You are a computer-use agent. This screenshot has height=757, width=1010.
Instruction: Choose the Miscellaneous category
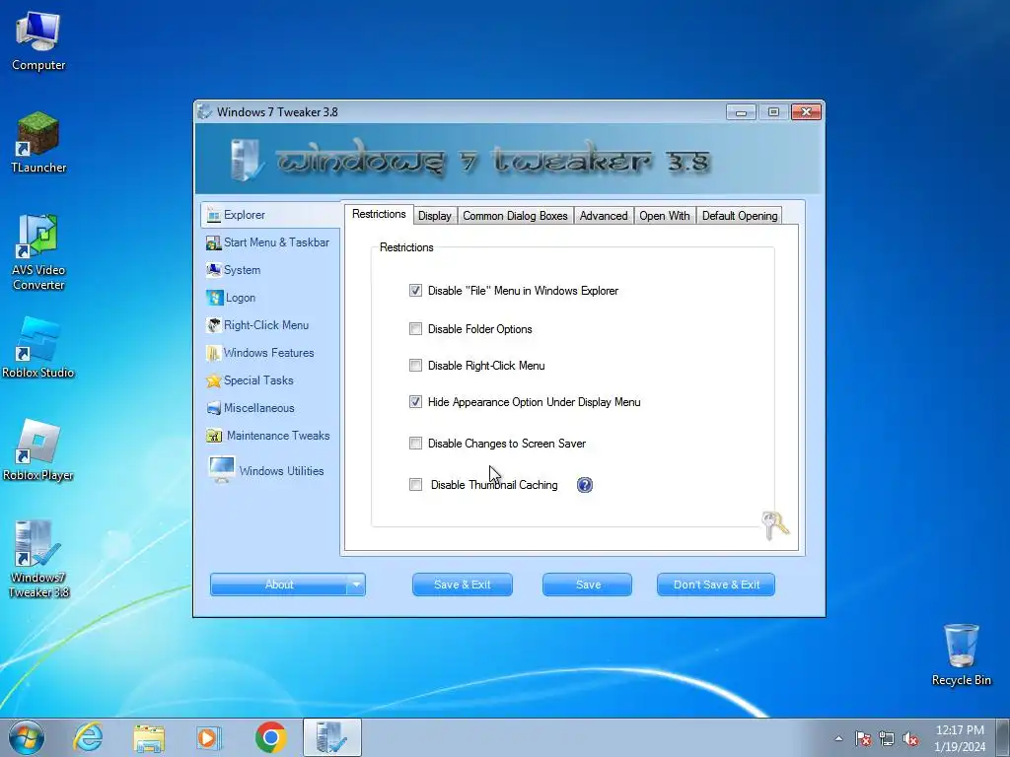tap(250, 409)
